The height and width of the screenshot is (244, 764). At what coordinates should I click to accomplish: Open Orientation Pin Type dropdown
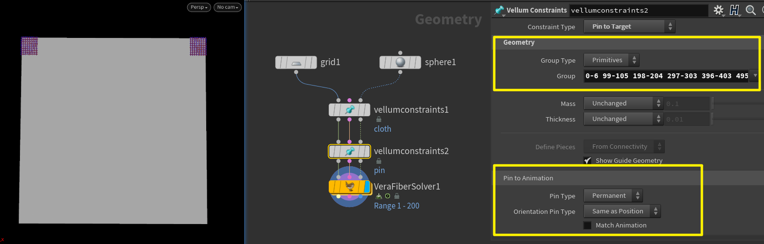pos(622,211)
